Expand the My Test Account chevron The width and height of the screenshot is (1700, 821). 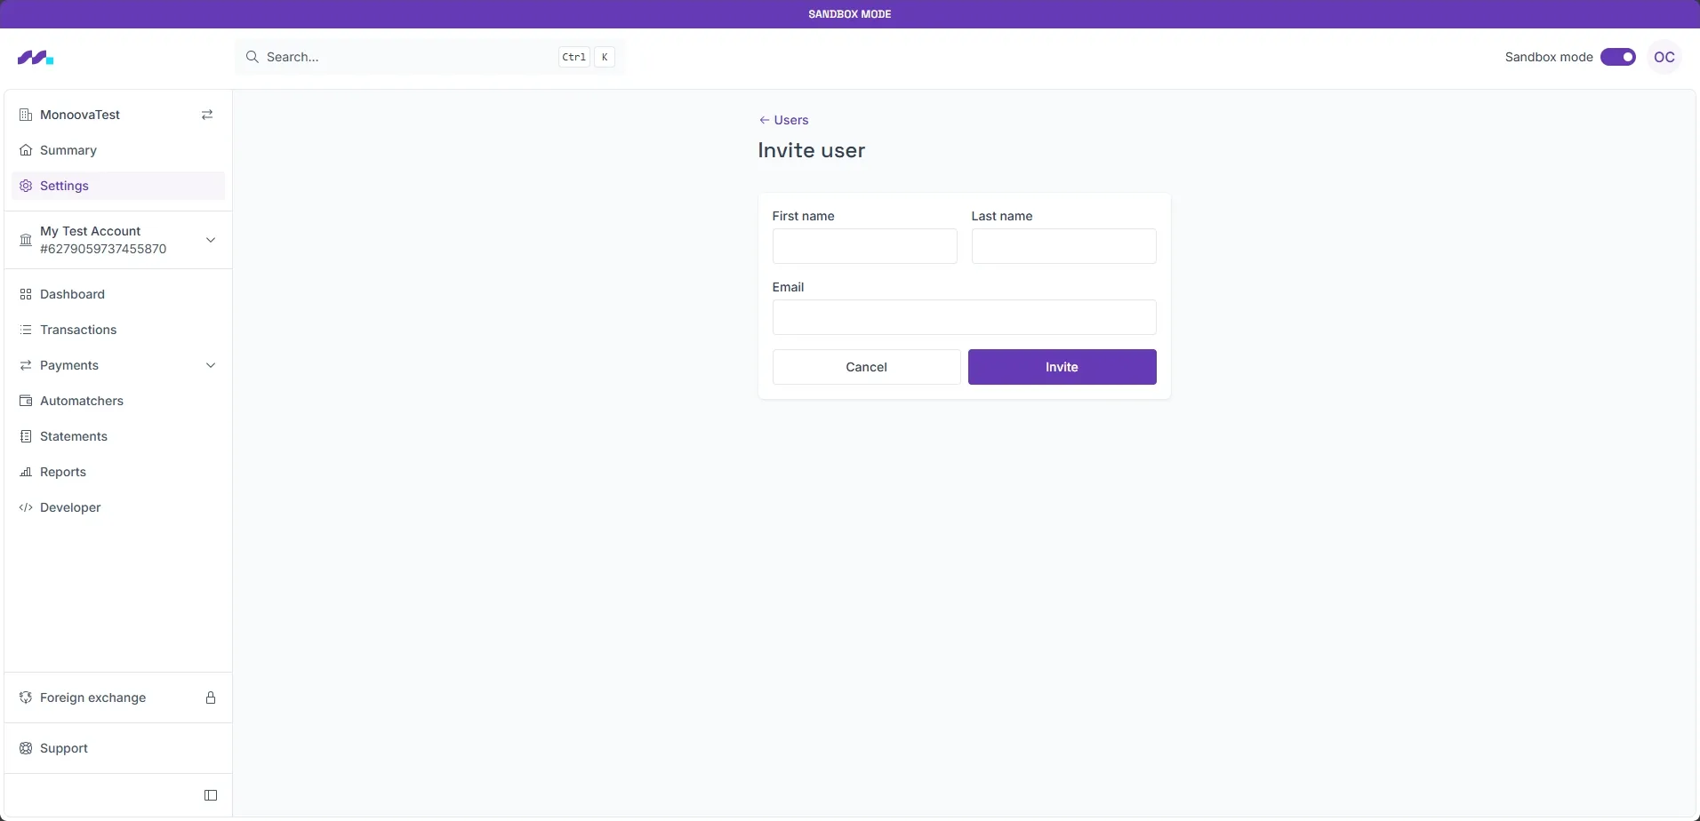tap(211, 240)
